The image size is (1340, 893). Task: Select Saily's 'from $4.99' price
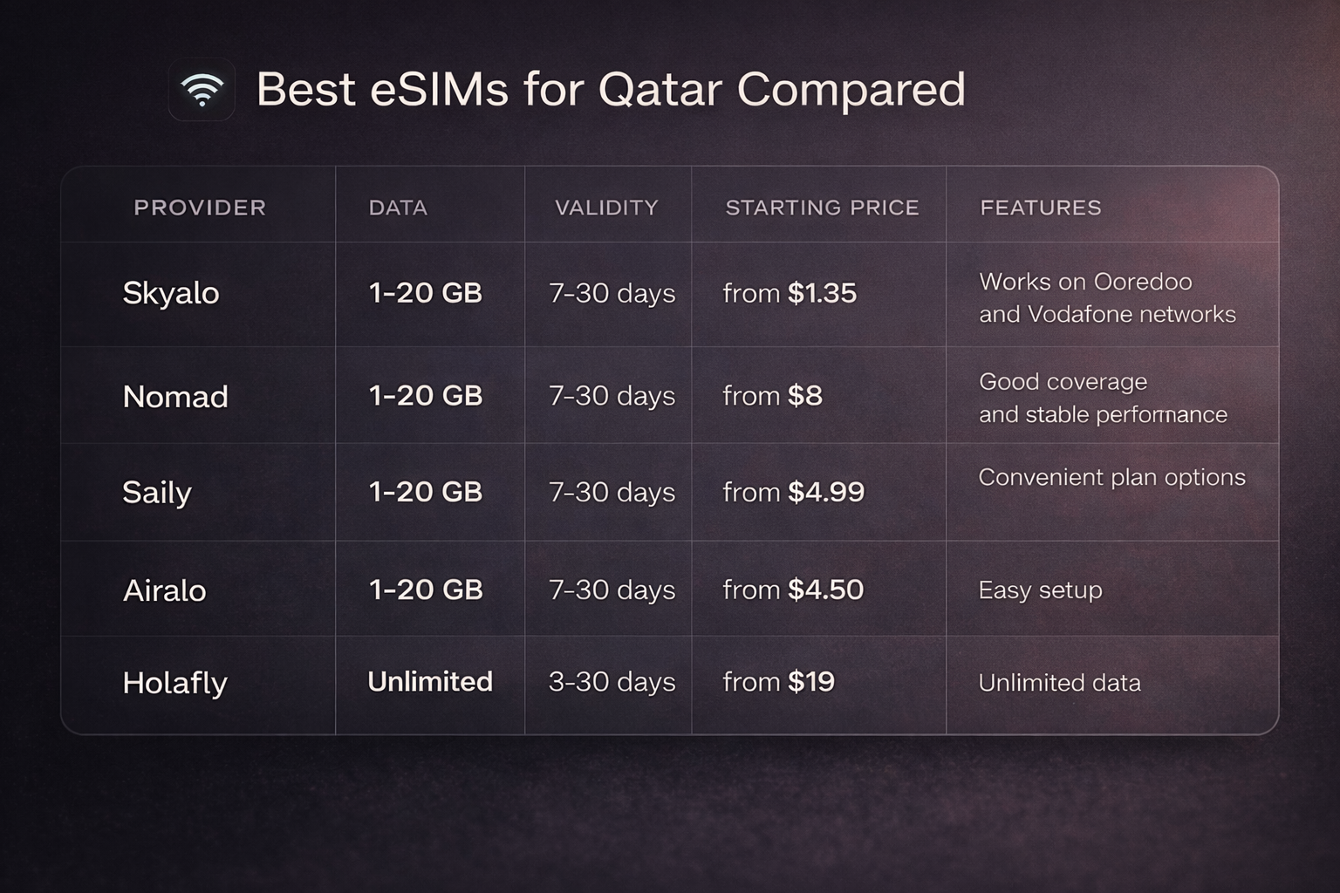coord(793,492)
